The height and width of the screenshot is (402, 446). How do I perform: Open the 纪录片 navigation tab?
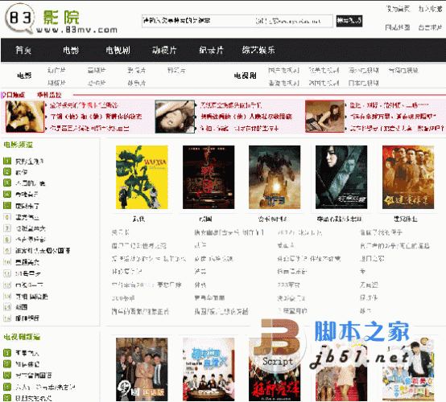point(211,51)
